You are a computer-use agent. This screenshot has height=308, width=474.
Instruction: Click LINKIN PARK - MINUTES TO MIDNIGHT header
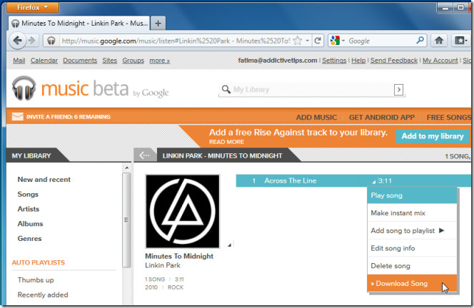(x=222, y=156)
